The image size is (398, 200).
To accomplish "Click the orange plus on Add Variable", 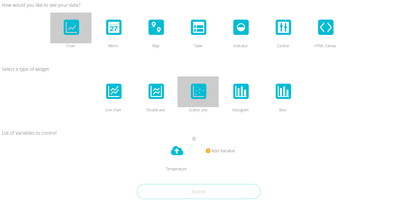I will pos(208,151).
